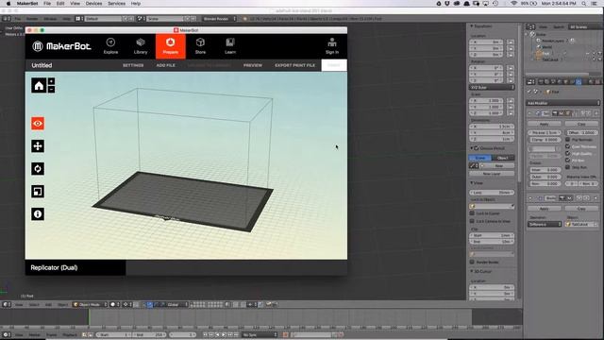Viewport: 604px width, 340px height.
Task: Open the XYZ Euler rotation mode dropdown
Action: (x=492, y=88)
